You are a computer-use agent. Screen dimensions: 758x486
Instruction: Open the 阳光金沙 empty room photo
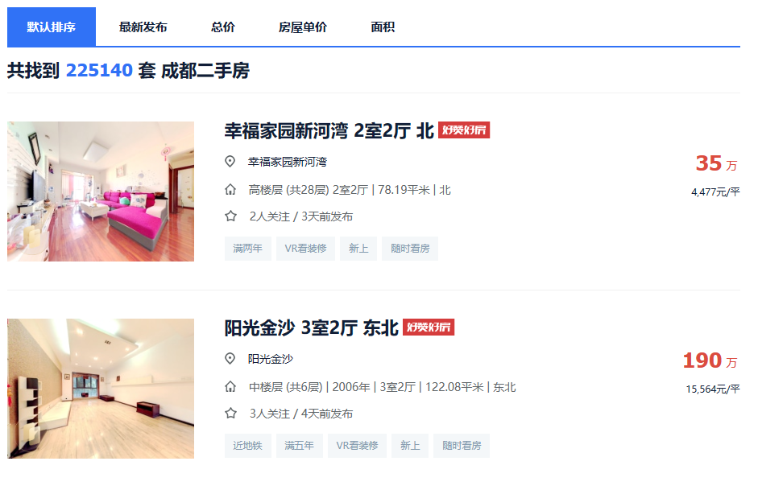click(101, 389)
